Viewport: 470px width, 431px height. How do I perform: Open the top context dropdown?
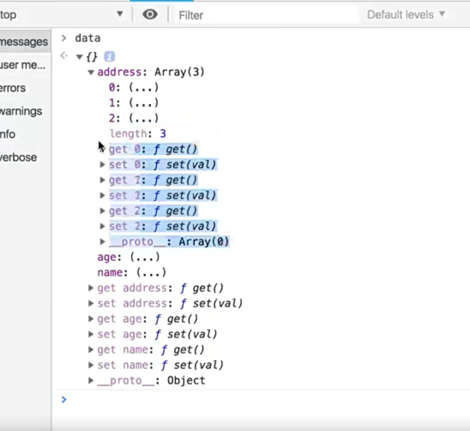coord(62,15)
